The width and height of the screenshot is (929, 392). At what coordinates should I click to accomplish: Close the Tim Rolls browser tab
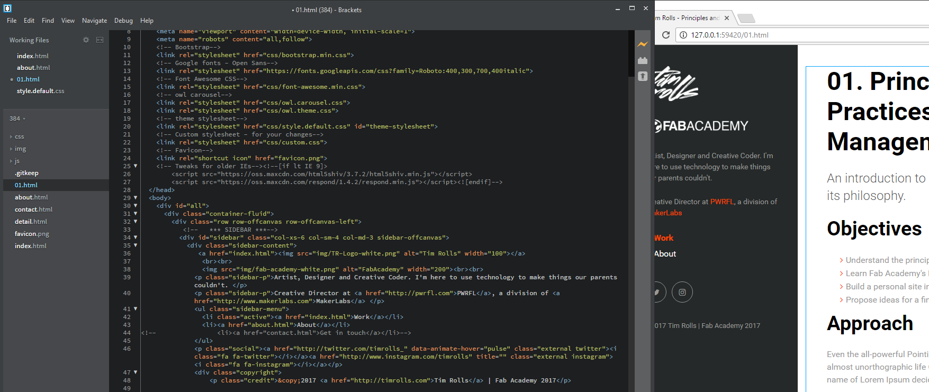(x=727, y=18)
